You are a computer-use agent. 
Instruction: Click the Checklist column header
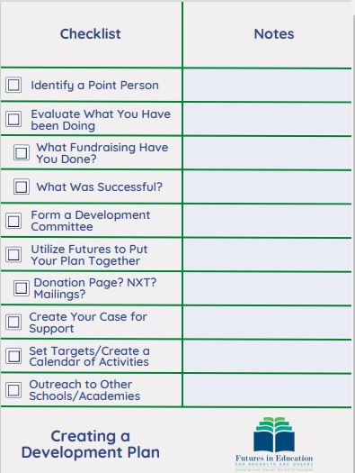[x=91, y=34]
